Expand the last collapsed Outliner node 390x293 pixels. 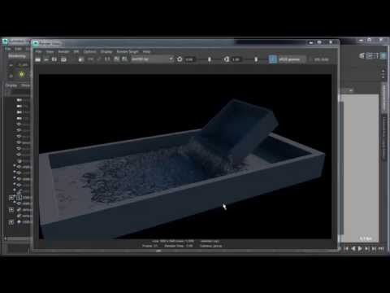tap(11, 222)
